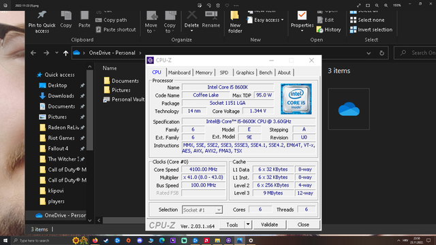This screenshot has height=245, width=436.
Task: Click Copy path in the Clipboard group
Action: point(111,20)
